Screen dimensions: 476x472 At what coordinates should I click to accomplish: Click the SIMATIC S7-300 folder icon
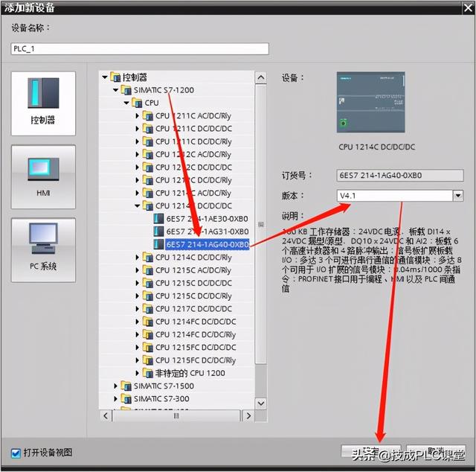(x=126, y=399)
